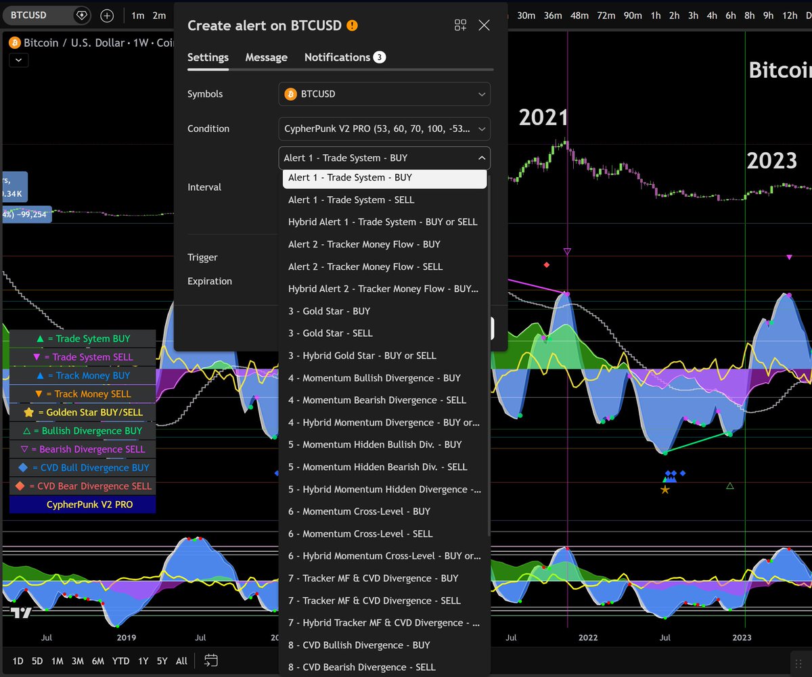Select 6 - Momentum Cross-Level - SELL
The image size is (812, 677).
click(384, 534)
